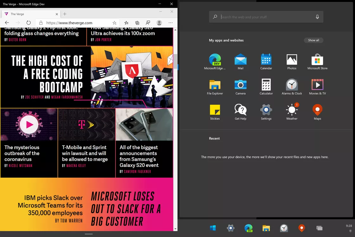Viewport: 355px width, 237px height.
Task: Open Microsoft Edge Dev from the app grid
Action: 215,62
